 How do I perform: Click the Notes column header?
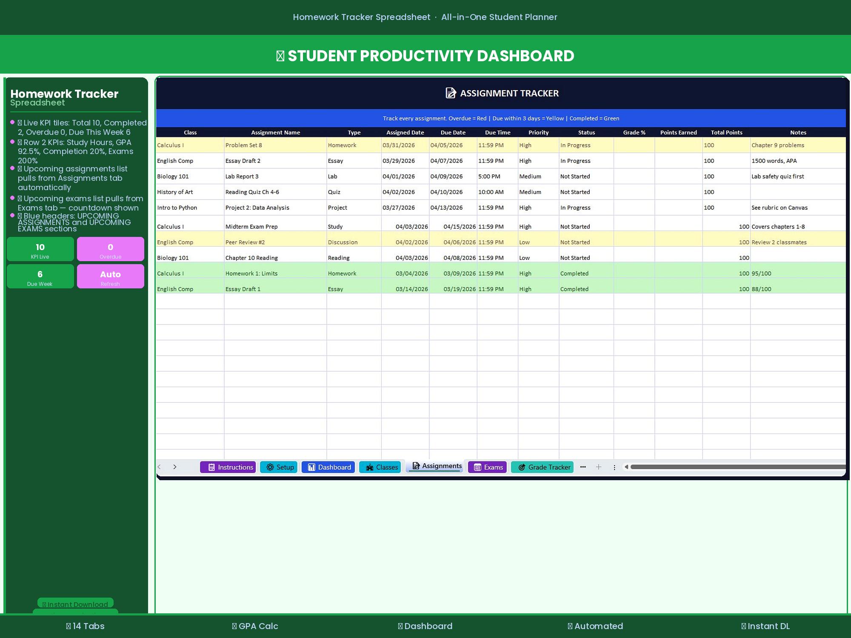798,132
